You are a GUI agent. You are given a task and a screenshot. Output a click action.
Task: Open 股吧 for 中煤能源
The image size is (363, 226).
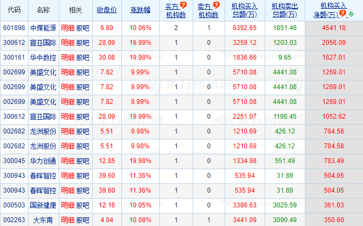point(82,28)
